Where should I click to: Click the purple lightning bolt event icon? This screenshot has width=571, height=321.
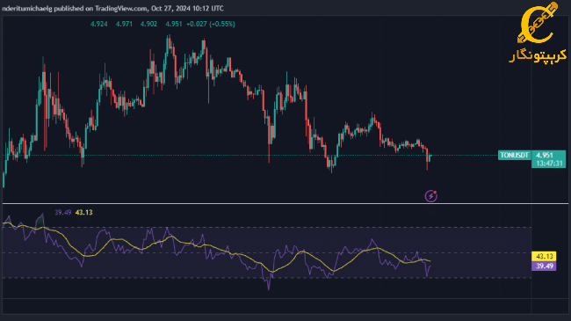[430, 196]
